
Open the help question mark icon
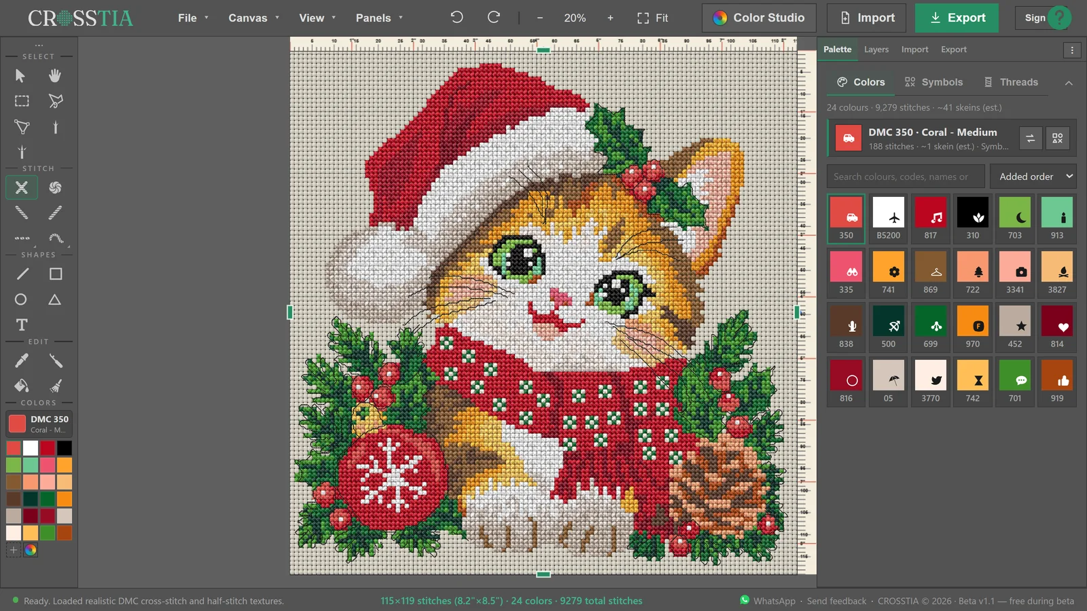(1059, 18)
